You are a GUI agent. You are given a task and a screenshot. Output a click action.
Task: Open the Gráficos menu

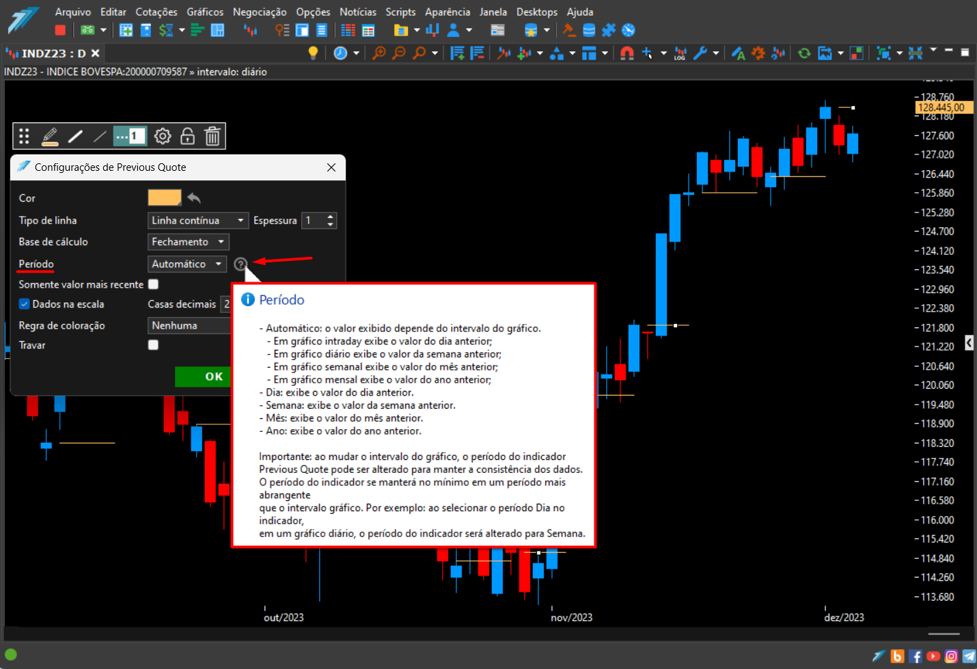205,12
